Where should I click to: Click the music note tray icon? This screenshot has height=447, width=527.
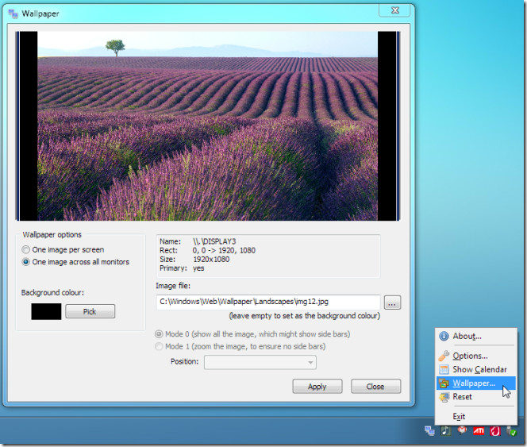[446, 431]
